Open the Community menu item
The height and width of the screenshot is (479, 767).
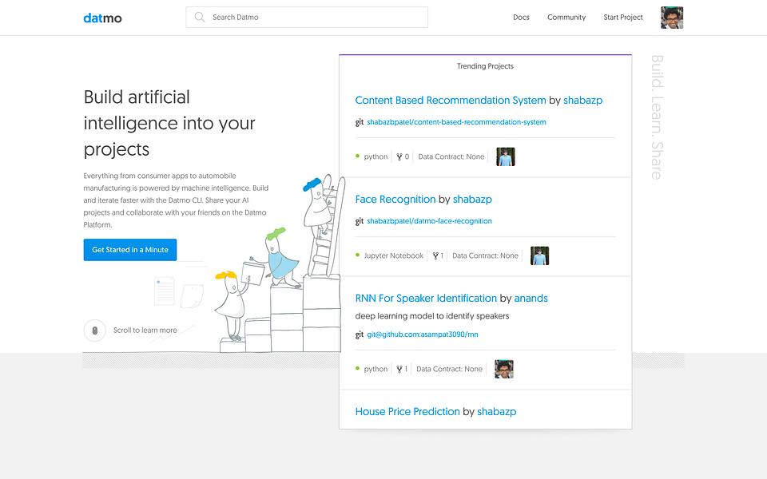coord(566,17)
